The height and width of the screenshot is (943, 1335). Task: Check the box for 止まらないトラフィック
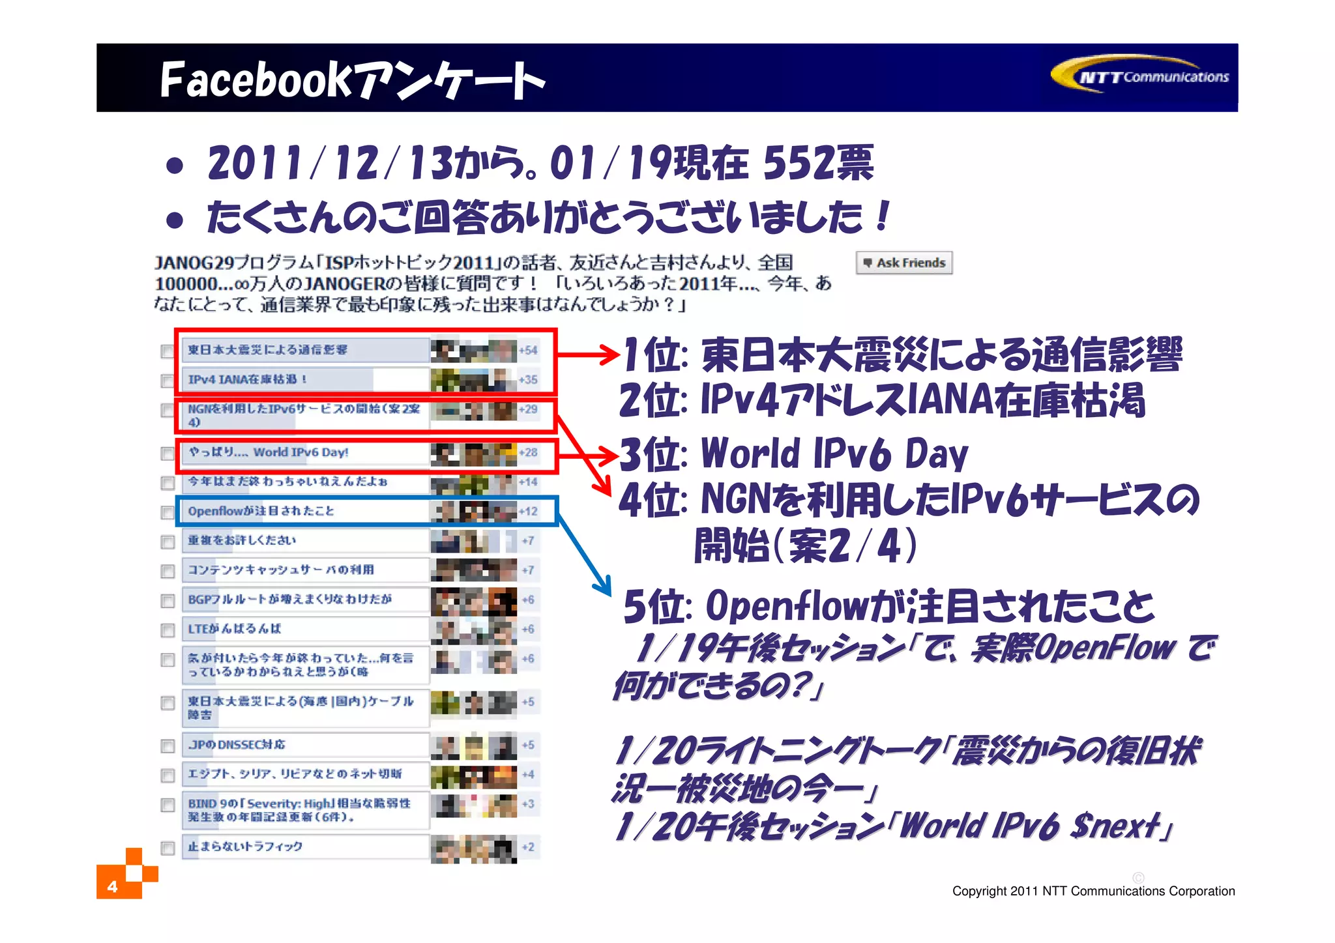(x=168, y=848)
